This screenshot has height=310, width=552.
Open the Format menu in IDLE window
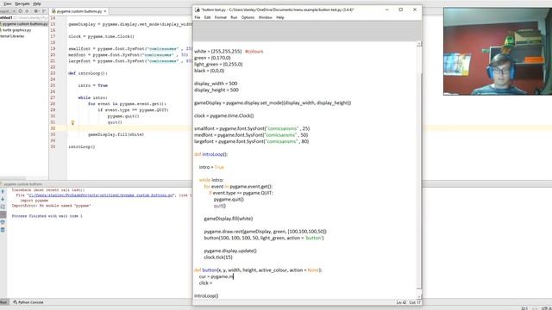coord(221,17)
